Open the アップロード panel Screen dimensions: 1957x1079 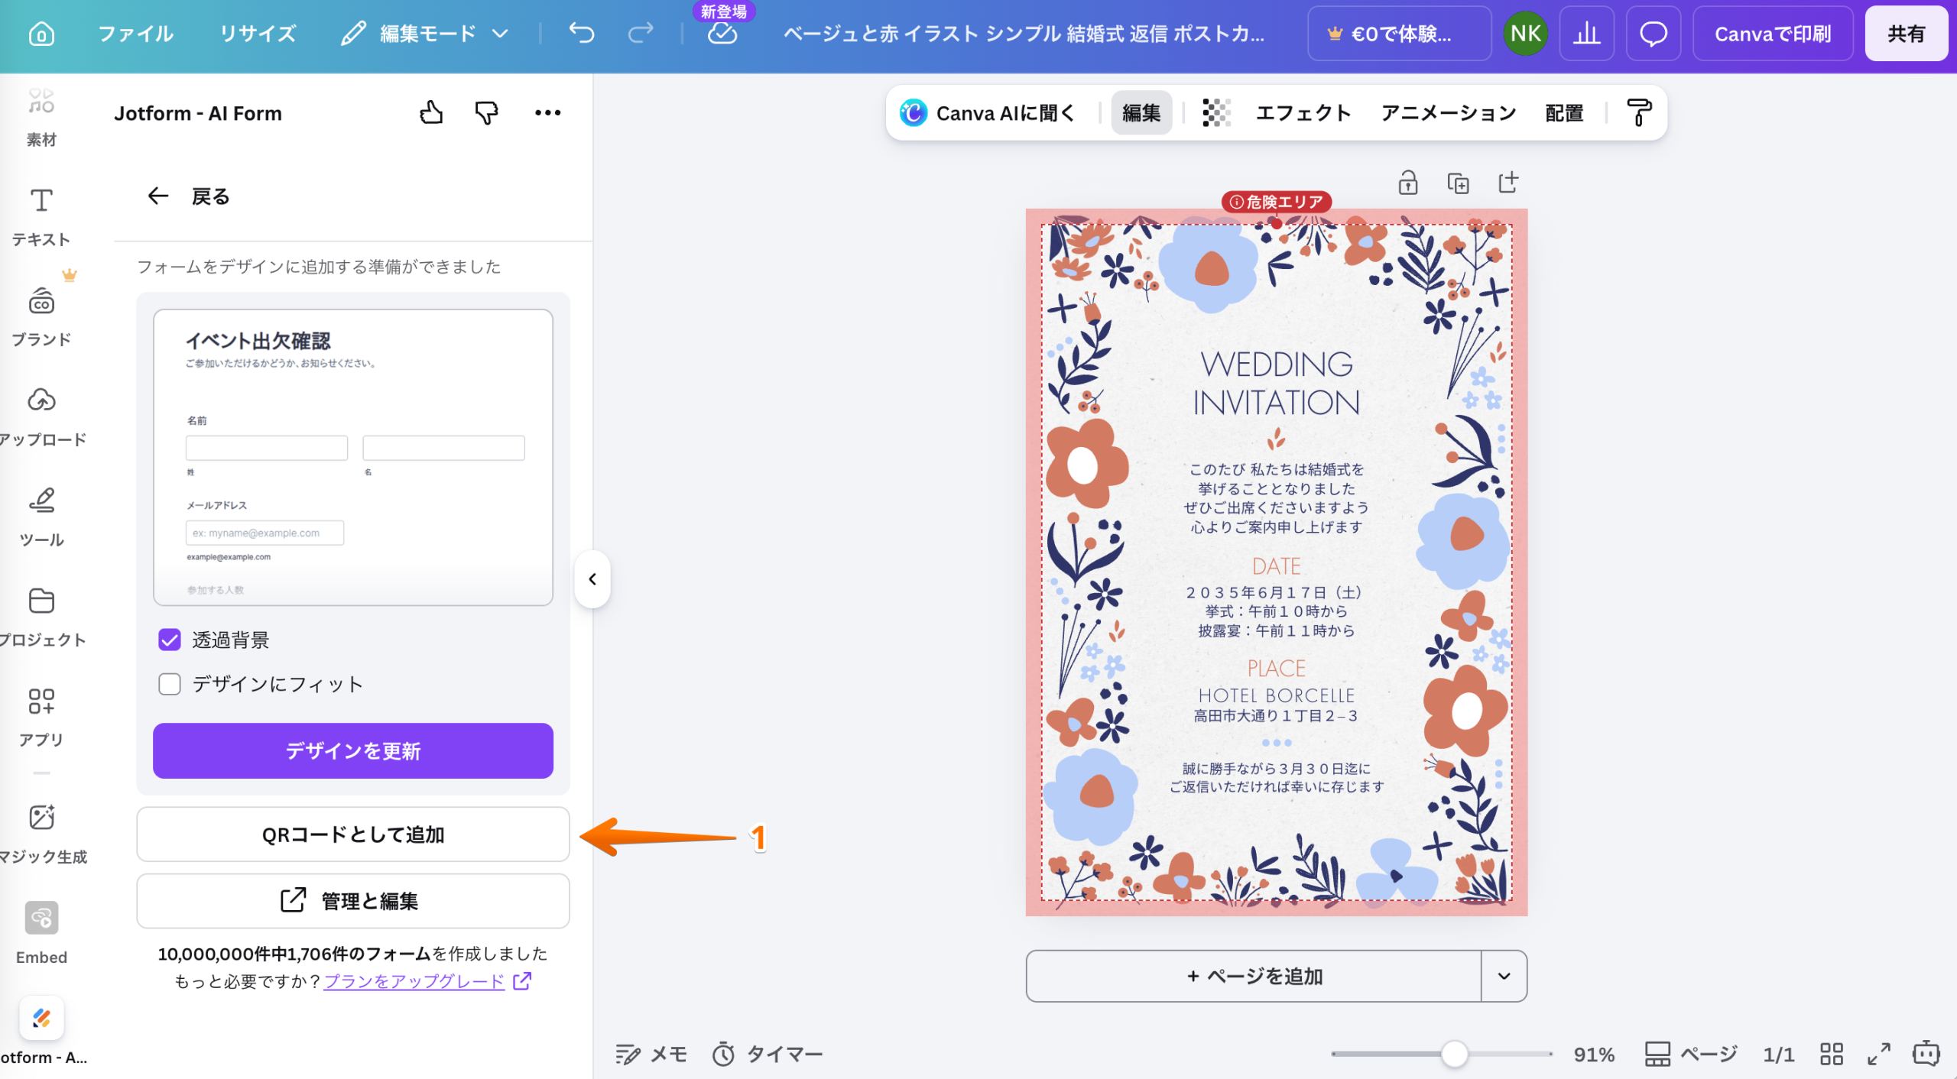(x=41, y=417)
